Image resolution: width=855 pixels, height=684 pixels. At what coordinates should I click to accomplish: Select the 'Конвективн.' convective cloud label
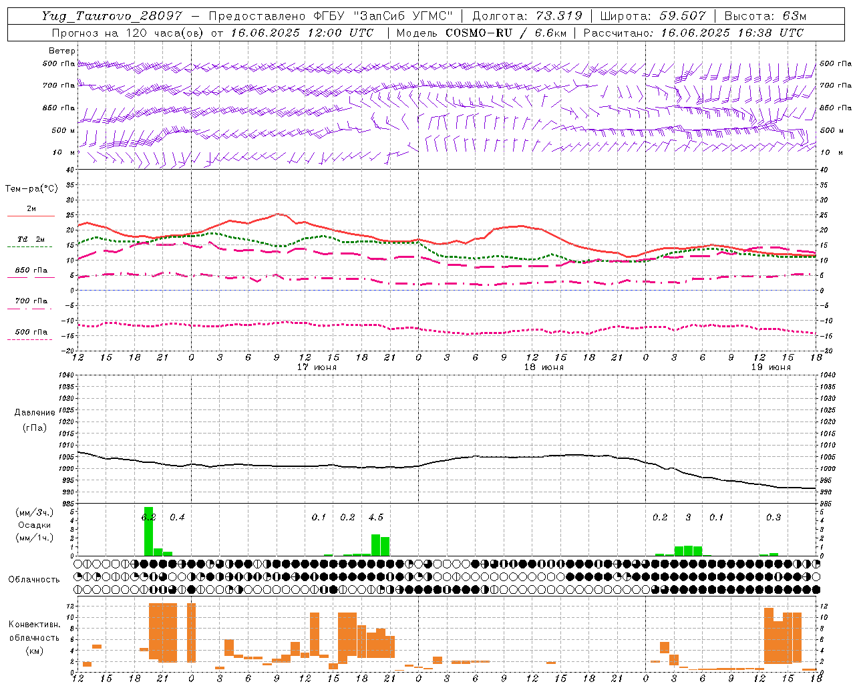tap(34, 625)
